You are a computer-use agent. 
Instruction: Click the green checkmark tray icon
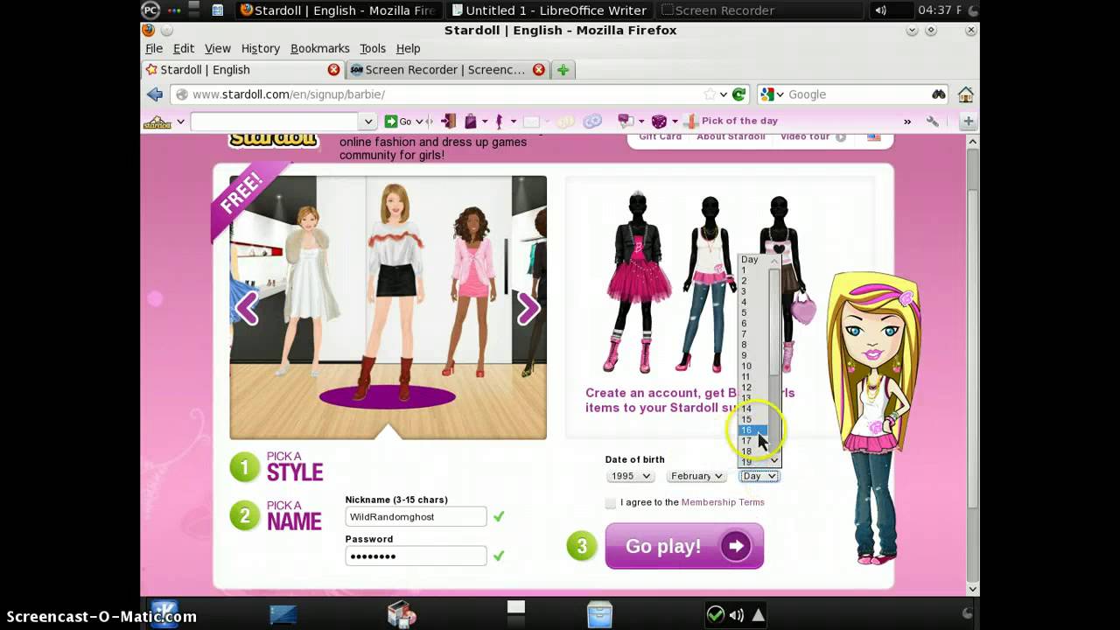pyautogui.click(x=715, y=614)
